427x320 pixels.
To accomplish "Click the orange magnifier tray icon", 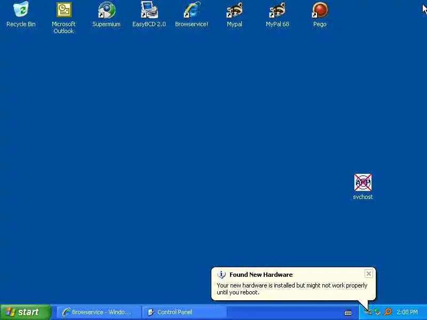I will tap(388, 312).
